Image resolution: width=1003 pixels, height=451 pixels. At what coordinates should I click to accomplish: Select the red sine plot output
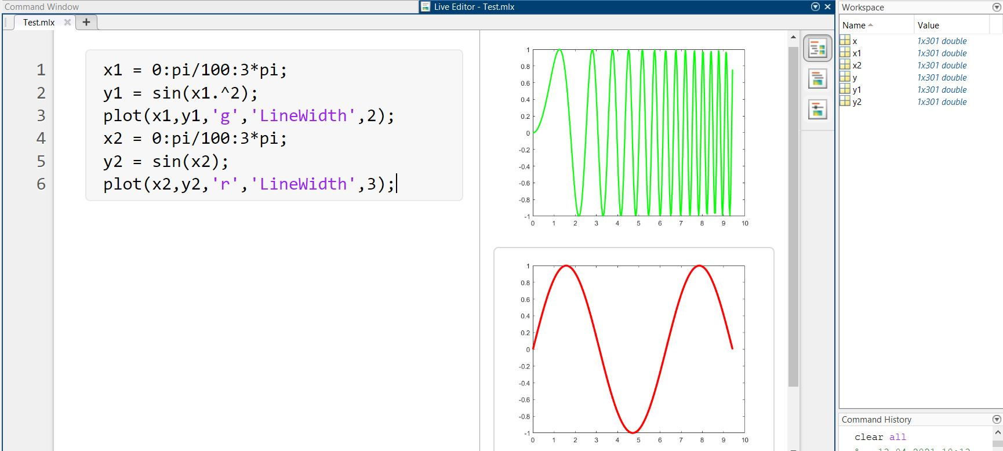click(638, 349)
